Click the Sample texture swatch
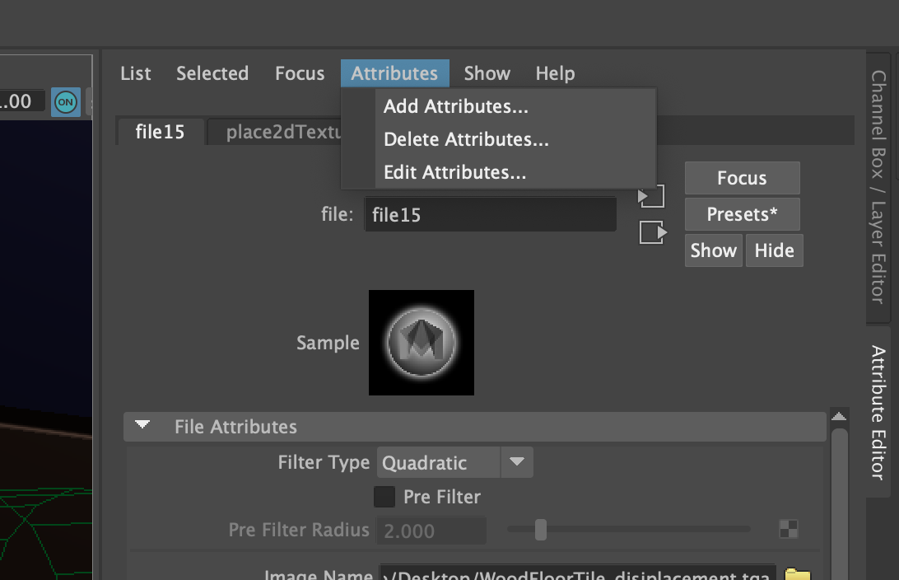Image resolution: width=899 pixels, height=580 pixels. (422, 342)
